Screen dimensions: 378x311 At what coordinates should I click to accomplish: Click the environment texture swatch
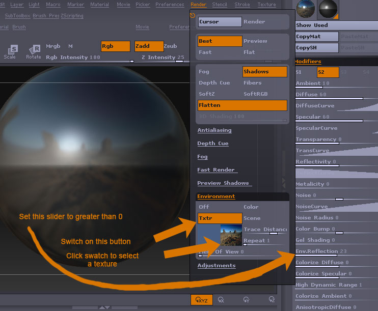pos(231,235)
